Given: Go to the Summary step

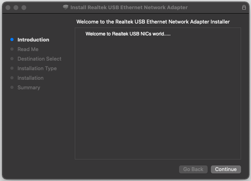Looking at the screenshot, I should pyautogui.click(x=29, y=87).
